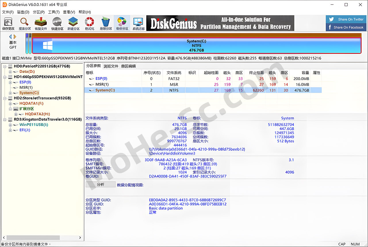
Task: Click the tree panel horizontal scrollbar thumb
Action: pyautogui.click(x=33, y=238)
